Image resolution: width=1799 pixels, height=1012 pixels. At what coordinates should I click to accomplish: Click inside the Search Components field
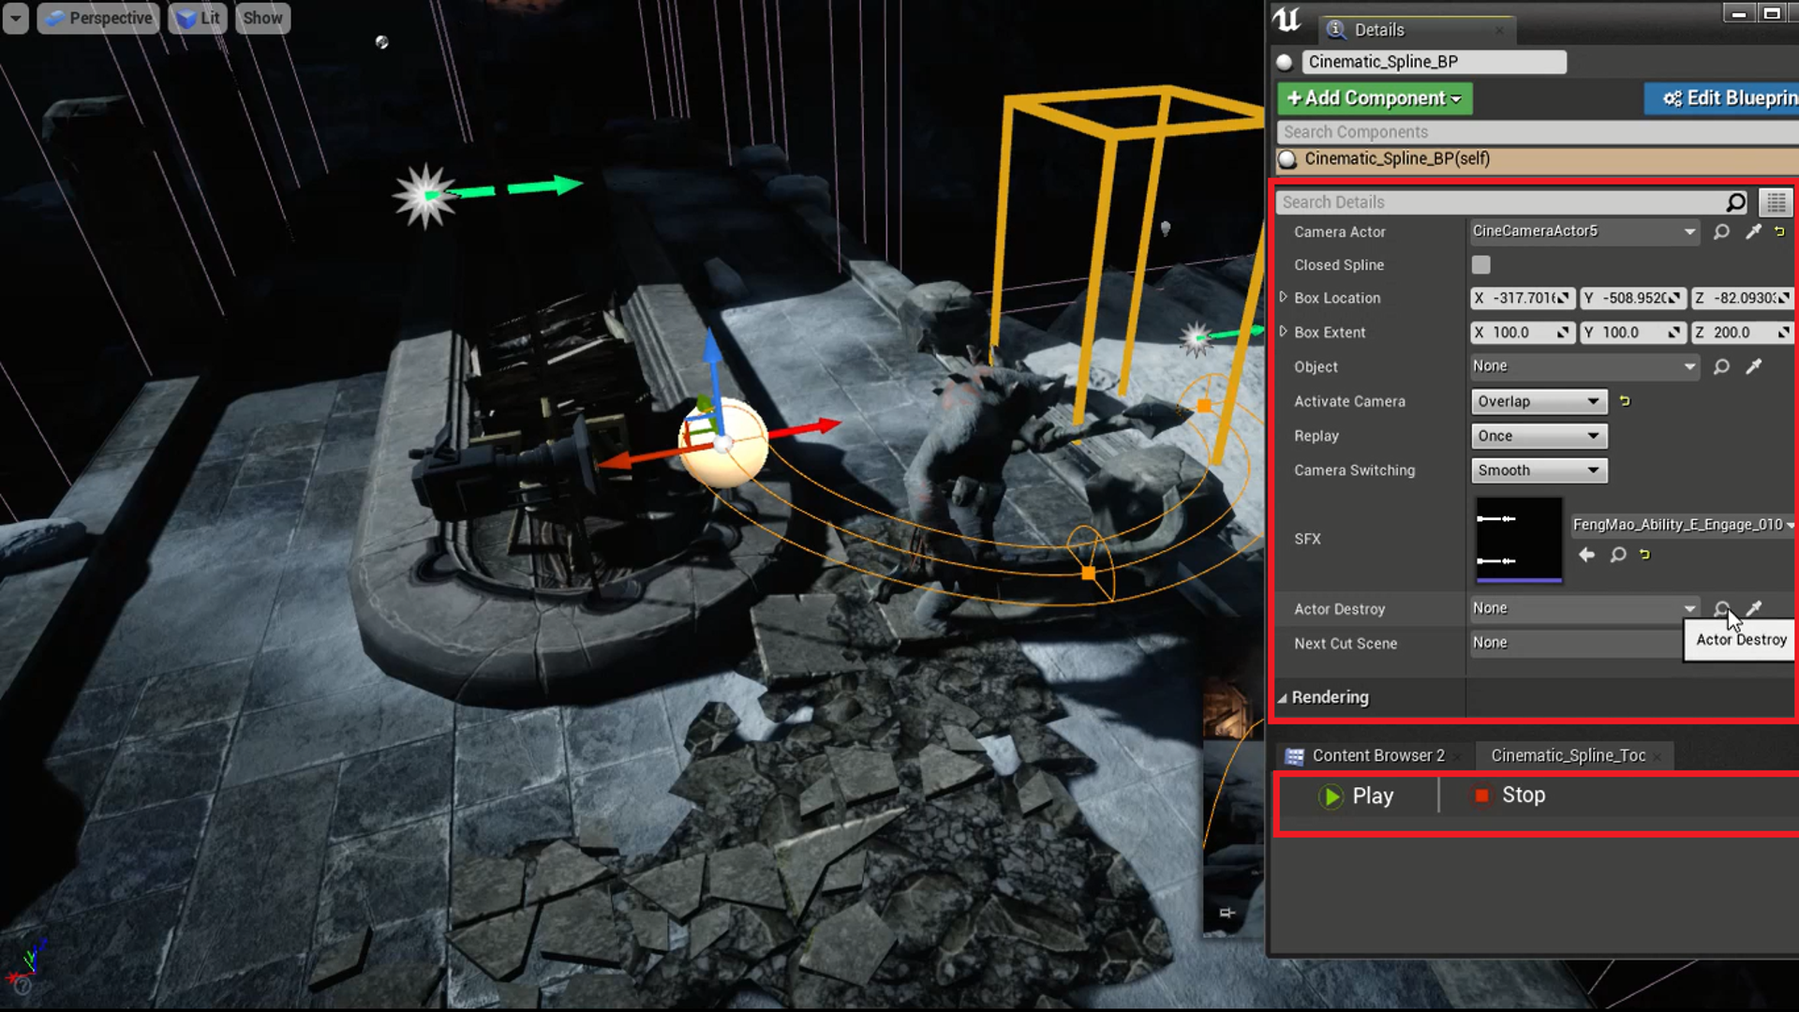coord(1499,131)
